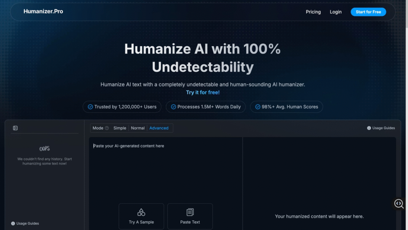Click the Humanizer.Pro logo
Viewport: 408px width, 230px height.
pos(43,12)
